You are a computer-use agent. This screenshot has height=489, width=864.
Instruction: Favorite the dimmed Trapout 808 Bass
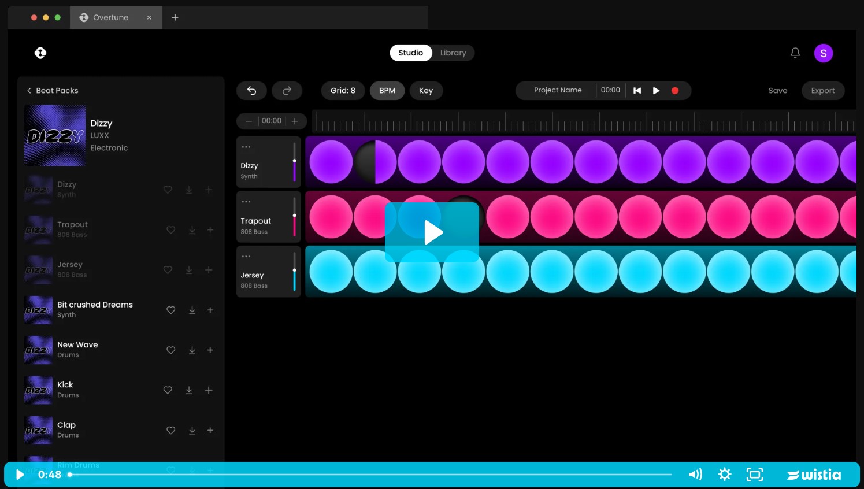click(171, 230)
